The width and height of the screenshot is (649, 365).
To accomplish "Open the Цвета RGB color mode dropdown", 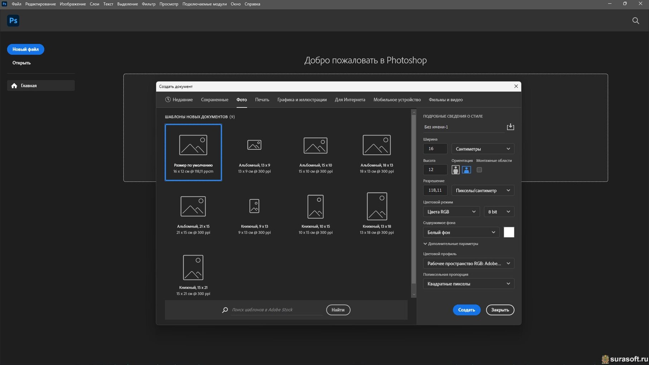I will 451,212.
